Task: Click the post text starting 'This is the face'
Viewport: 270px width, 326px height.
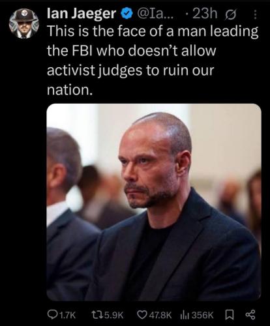Action: 153,60
